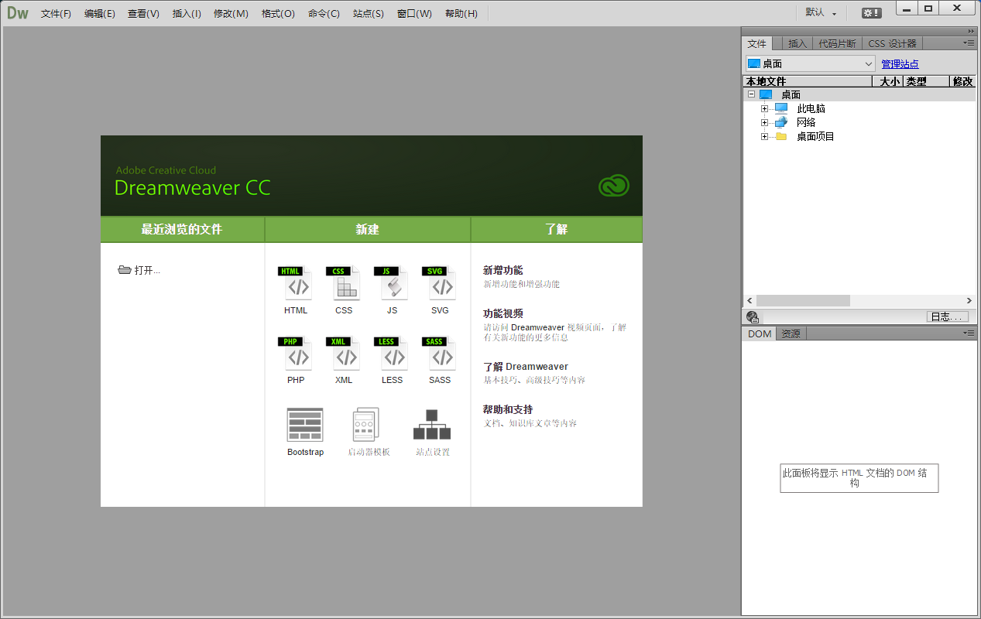
Task: Create a new HTML document icon
Action: tap(296, 283)
